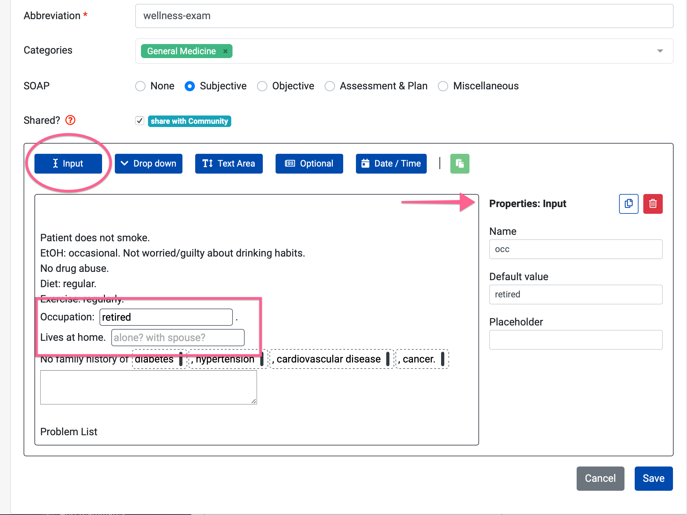Viewport: 687px width, 515px height.
Task: Click the Shared help question mark icon
Action: click(x=70, y=120)
